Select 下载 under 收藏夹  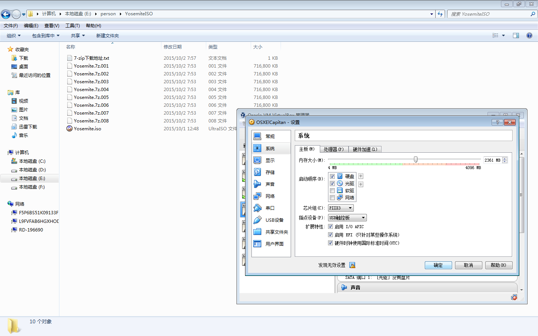click(x=24, y=58)
